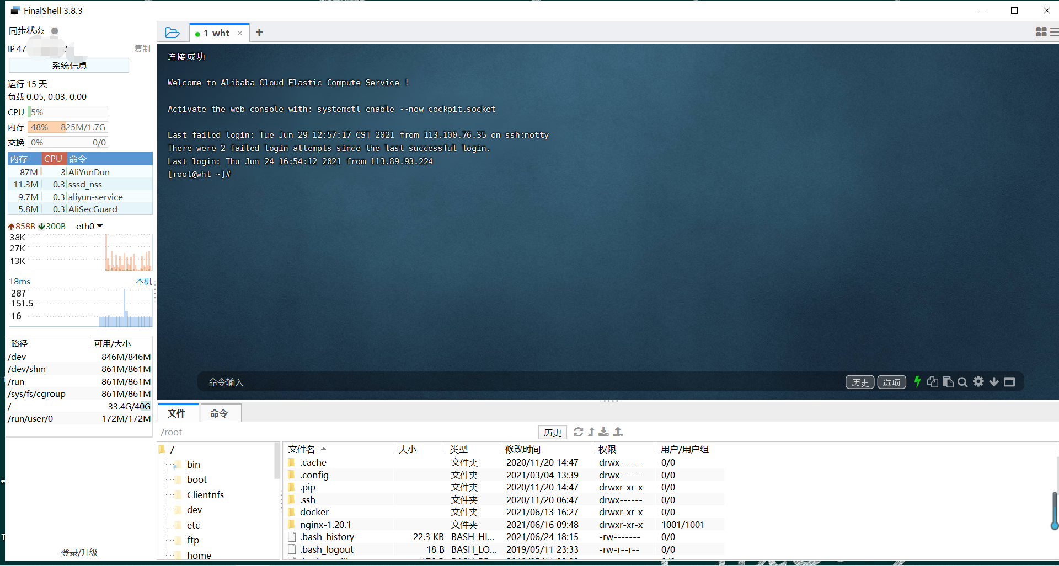Image resolution: width=1059 pixels, height=566 pixels.
Task: Open the connection manager folder icon
Action: (x=172, y=33)
